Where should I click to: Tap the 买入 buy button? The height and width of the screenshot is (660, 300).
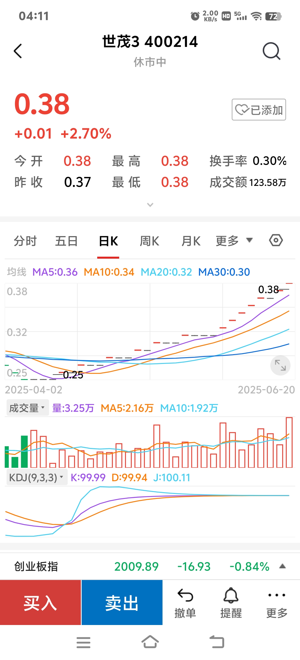tap(40, 602)
